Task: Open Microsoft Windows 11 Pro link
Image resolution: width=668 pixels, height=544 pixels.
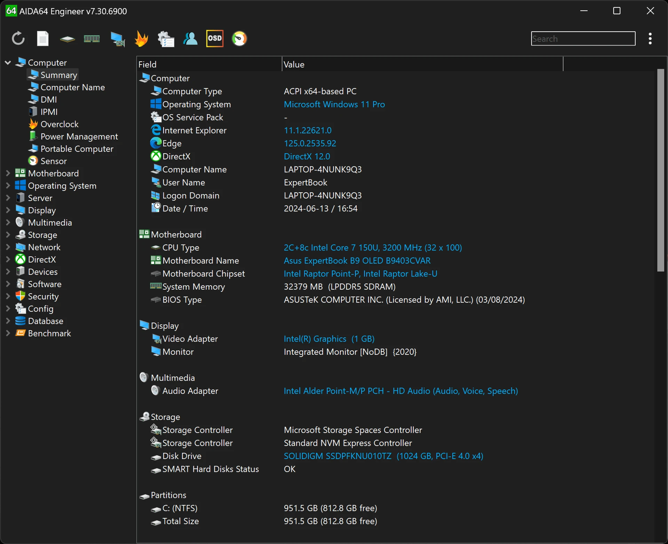Action: (x=334, y=104)
